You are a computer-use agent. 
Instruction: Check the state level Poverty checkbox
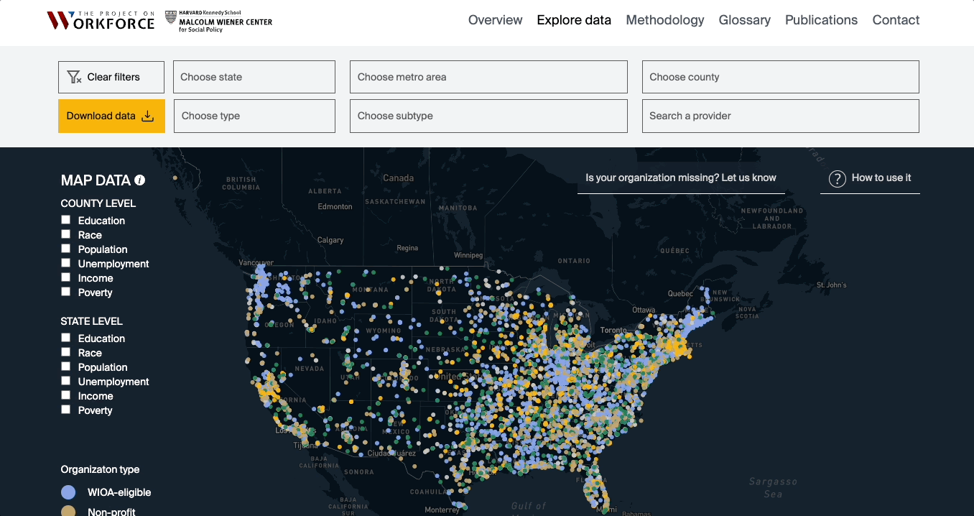[x=66, y=410]
